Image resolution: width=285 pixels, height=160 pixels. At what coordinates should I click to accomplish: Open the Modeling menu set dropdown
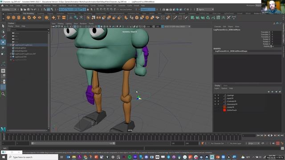coord(9,9)
